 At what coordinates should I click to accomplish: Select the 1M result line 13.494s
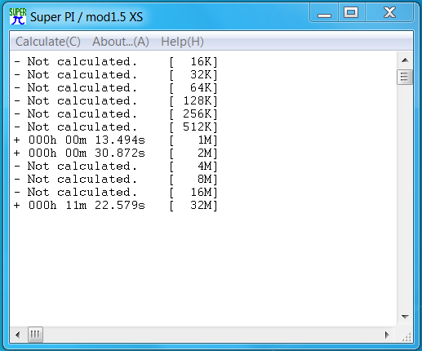point(116,140)
